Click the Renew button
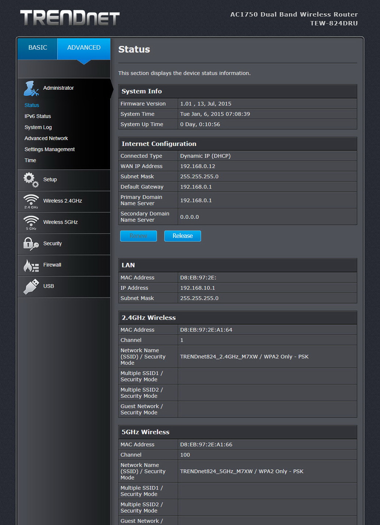380x525 pixels. coord(139,236)
